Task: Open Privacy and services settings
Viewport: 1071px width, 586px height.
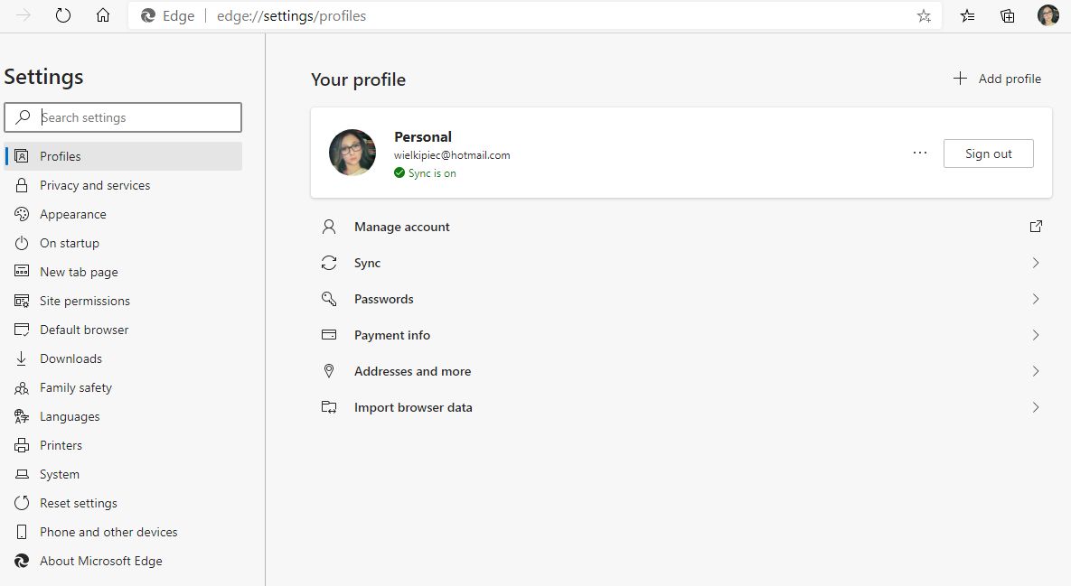Action: 95,185
